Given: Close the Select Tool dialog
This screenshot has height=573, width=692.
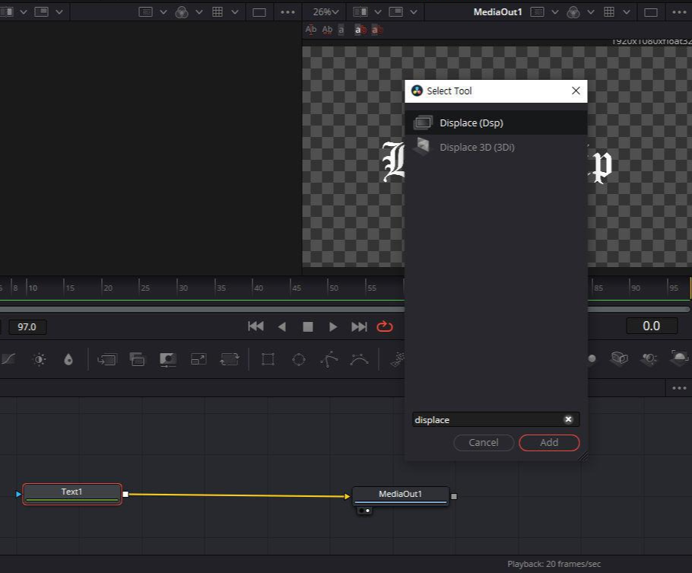Looking at the screenshot, I should pyautogui.click(x=576, y=91).
